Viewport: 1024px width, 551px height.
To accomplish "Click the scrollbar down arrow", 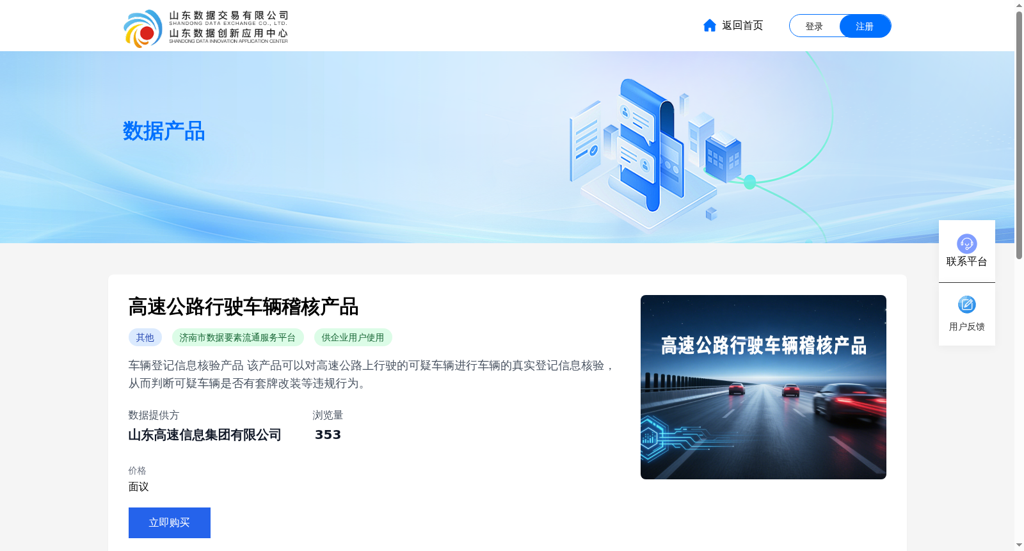I will (1019, 545).
